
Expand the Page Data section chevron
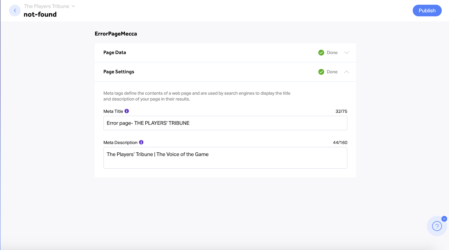[347, 52]
